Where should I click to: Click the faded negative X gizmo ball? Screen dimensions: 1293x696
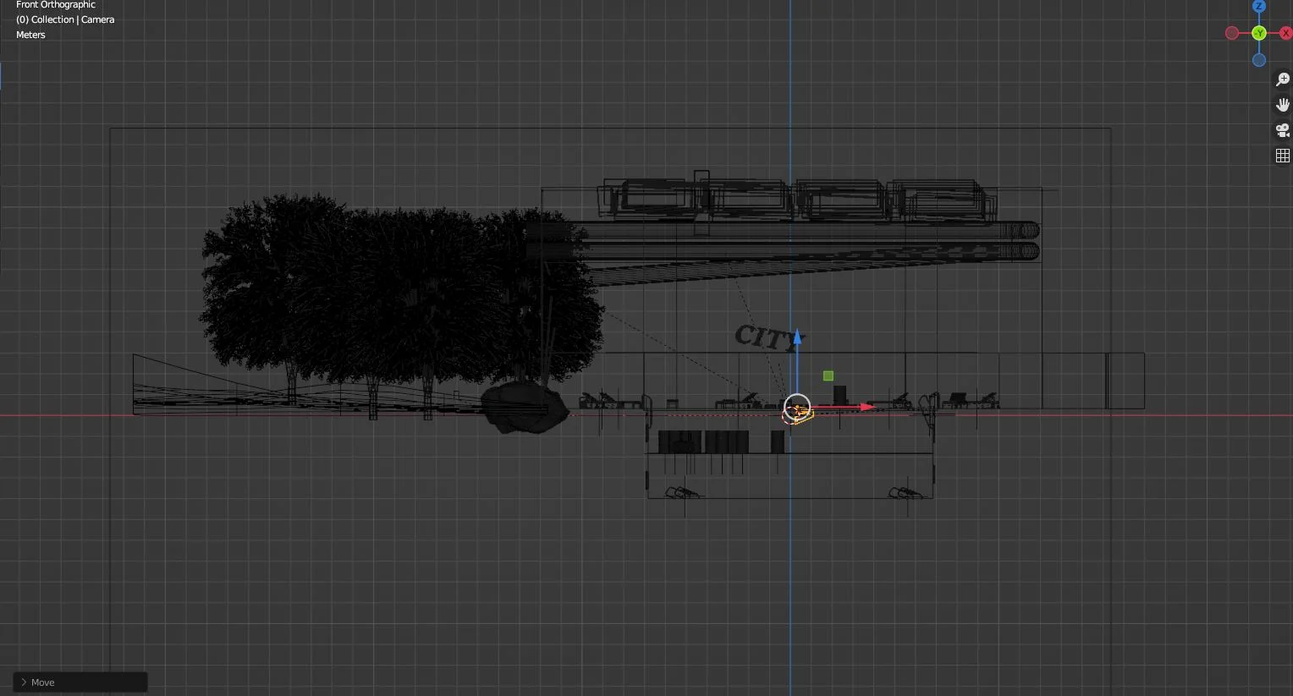tap(1232, 33)
